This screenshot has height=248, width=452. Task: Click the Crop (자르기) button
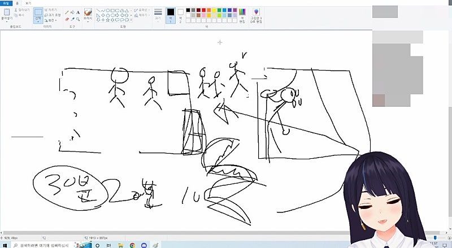click(x=51, y=10)
